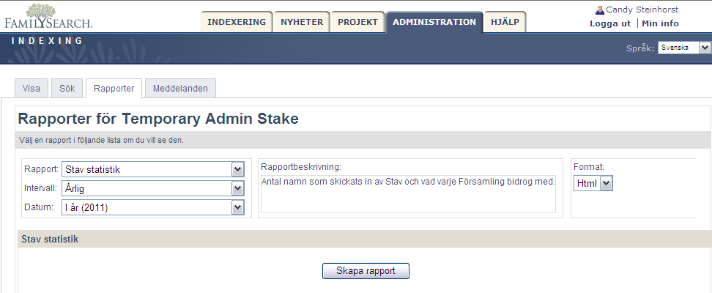Image resolution: width=712 pixels, height=293 pixels.
Task: Select the ADMINISTRATION tab
Action: point(434,22)
